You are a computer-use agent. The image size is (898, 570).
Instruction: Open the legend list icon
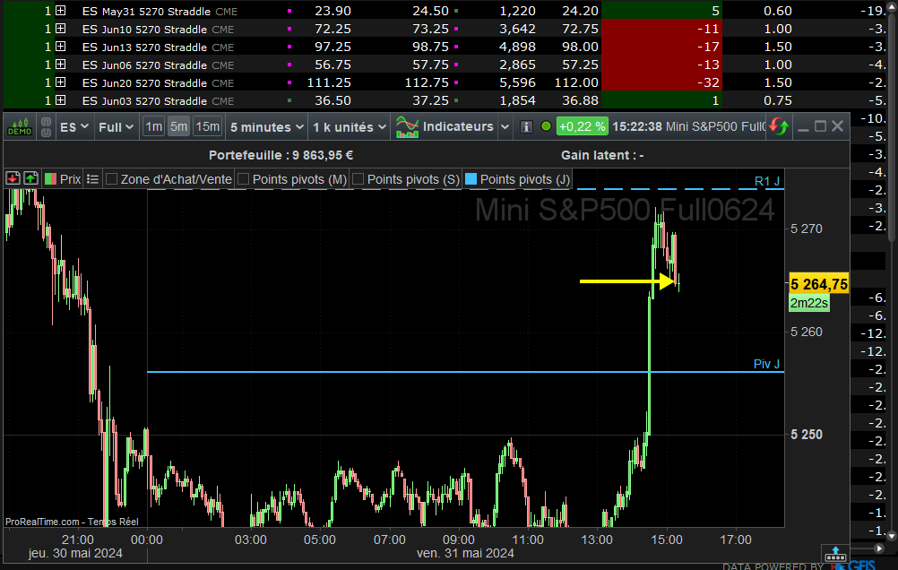point(92,179)
